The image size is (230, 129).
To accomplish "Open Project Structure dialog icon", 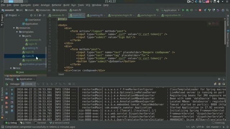I will point(223,10).
